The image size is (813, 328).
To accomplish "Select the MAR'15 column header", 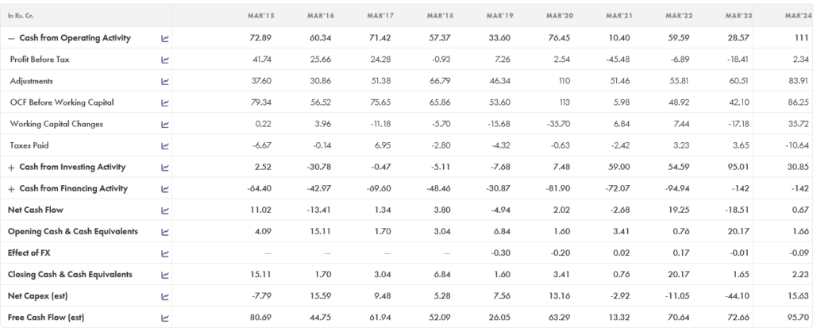I will 262,15.
